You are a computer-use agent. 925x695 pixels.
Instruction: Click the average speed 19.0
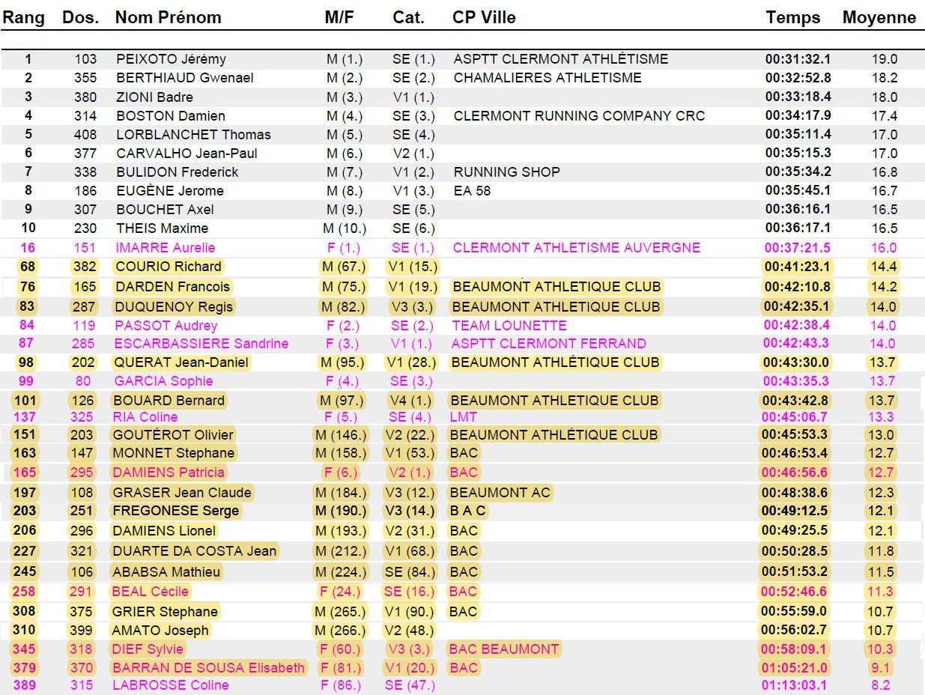click(885, 59)
